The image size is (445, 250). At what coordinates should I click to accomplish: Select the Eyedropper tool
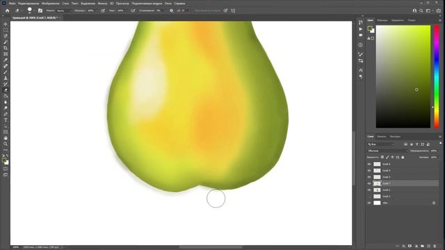tap(6, 60)
